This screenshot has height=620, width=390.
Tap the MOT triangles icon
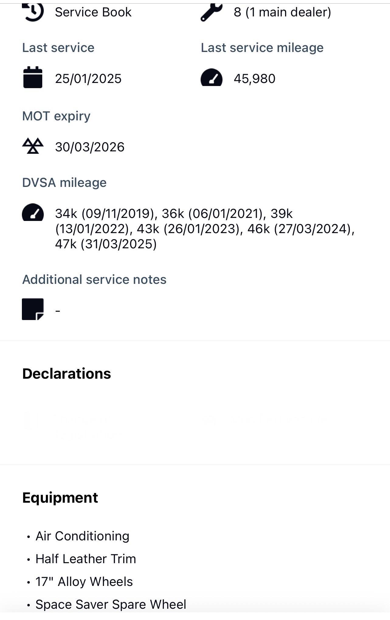click(x=33, y=146)
